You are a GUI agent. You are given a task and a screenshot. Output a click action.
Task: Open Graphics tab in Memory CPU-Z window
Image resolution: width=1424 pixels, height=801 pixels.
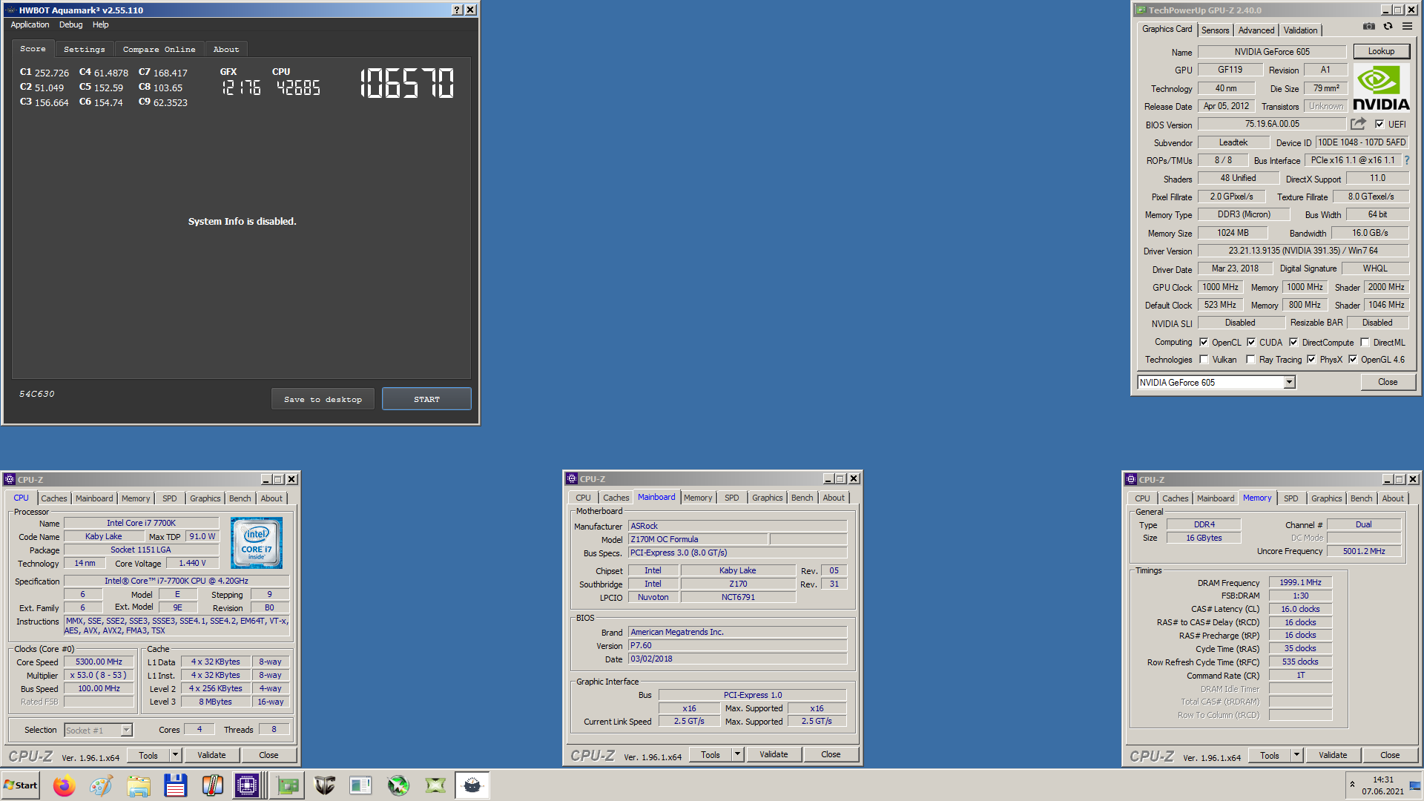tap(1326, 498)
